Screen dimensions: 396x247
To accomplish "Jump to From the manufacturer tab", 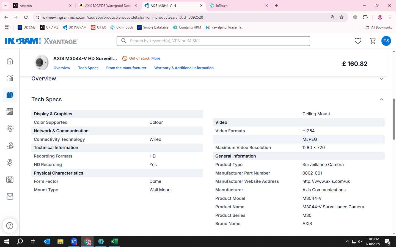I will 126,68.
